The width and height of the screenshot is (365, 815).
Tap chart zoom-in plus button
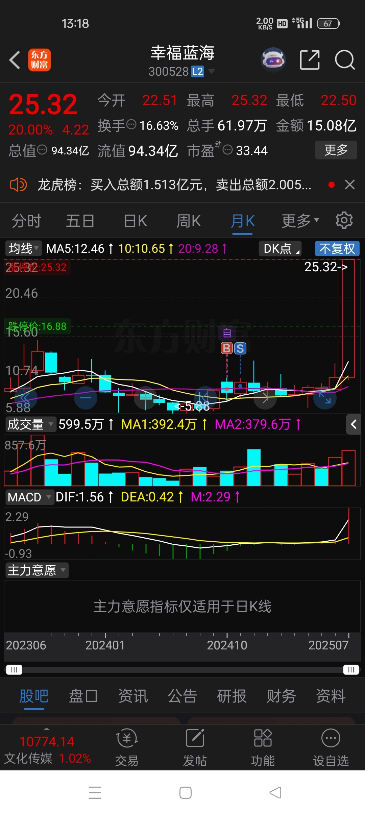[x=146, y=398]
